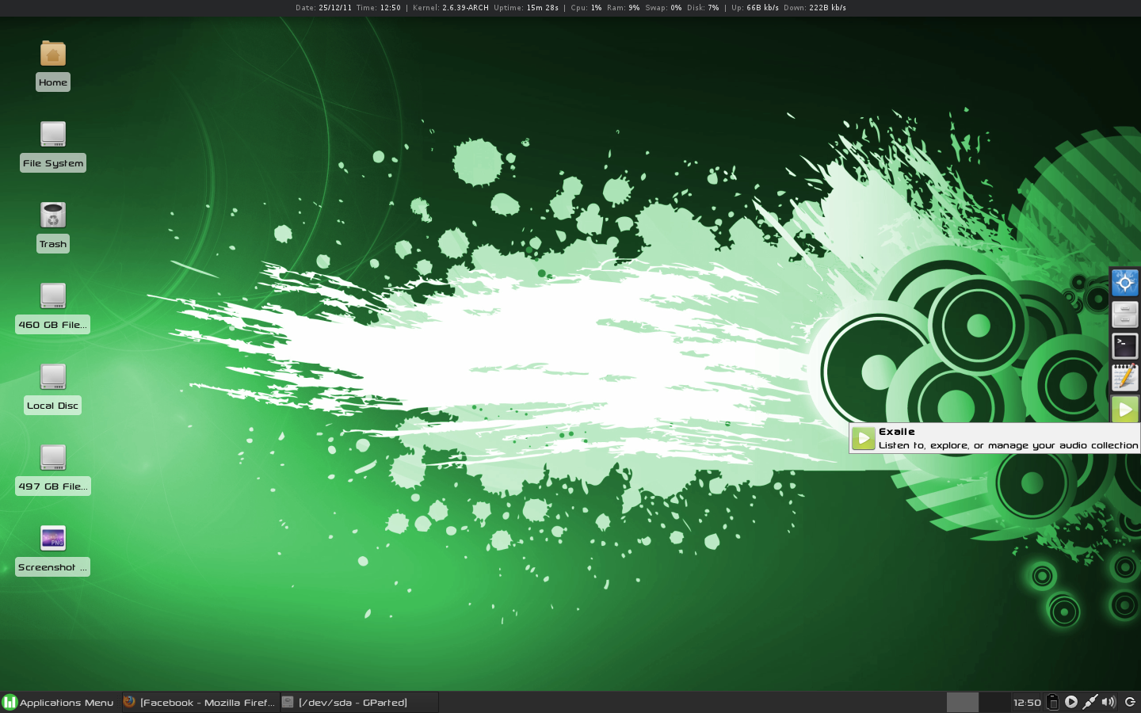Viewport: 1141px width, 713px height.
Task: Select the Local Disc drive icon
Action: (53, 377)
